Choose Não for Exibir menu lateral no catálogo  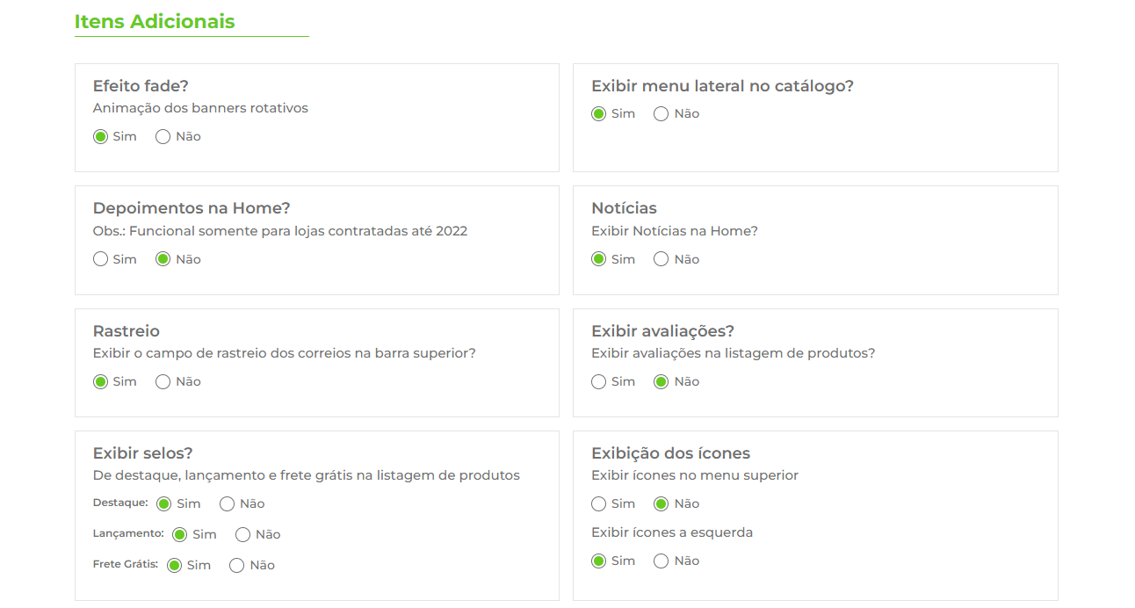click(661, 114)
